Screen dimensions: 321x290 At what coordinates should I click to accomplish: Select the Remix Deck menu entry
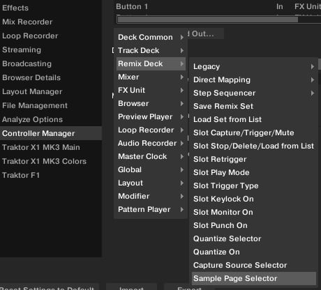pyautogui.click(x=151, y=63)
